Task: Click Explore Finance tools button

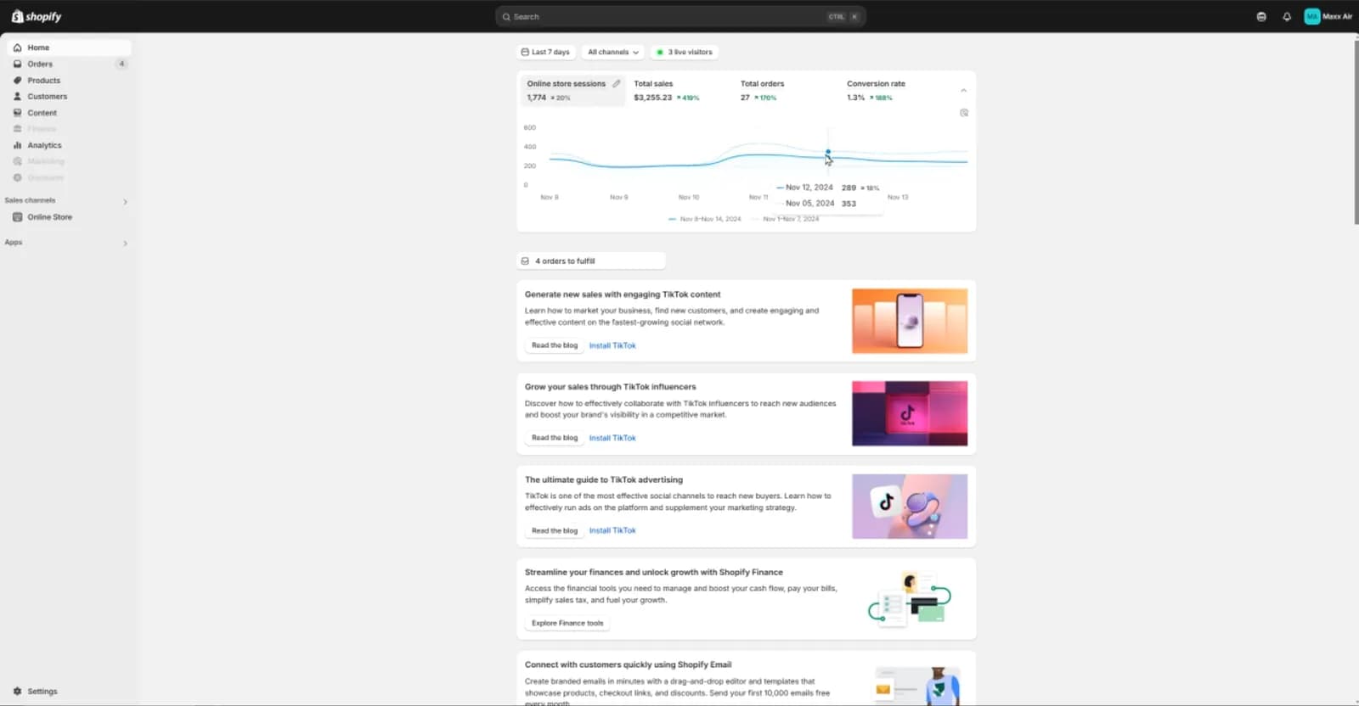Action: point(567,623)
